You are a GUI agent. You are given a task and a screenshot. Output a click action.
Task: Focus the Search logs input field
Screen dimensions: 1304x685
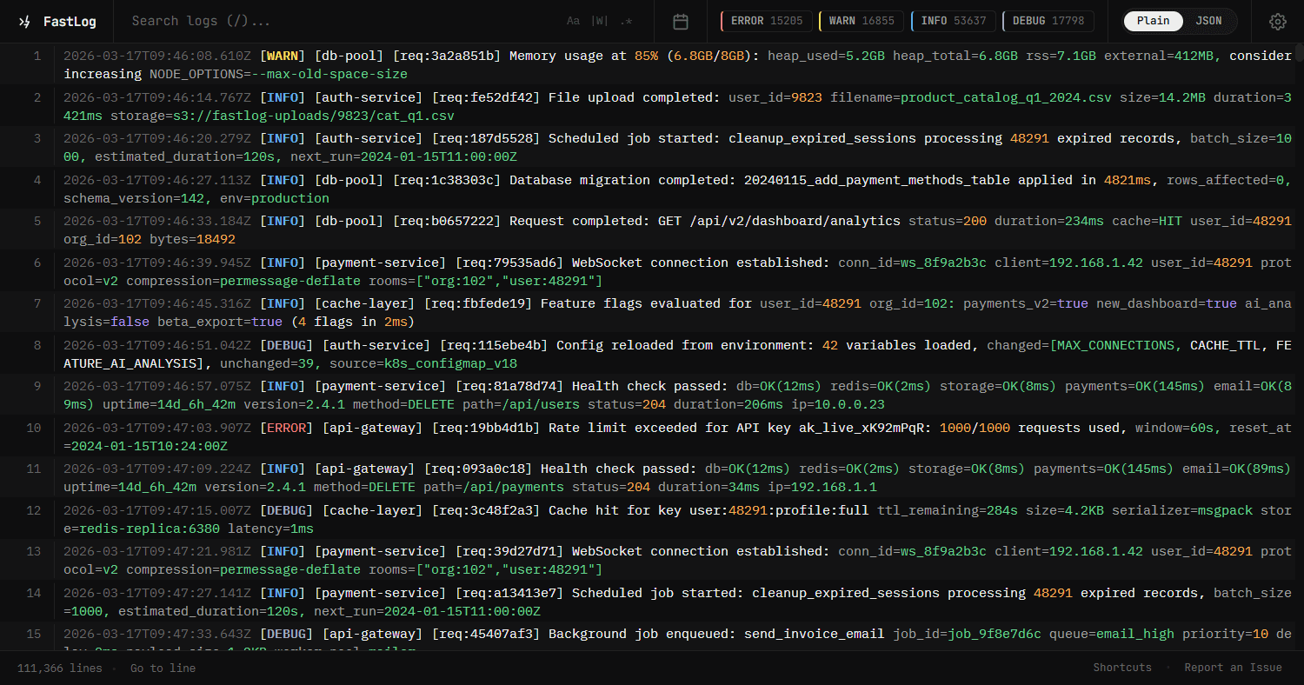[339, 22]
